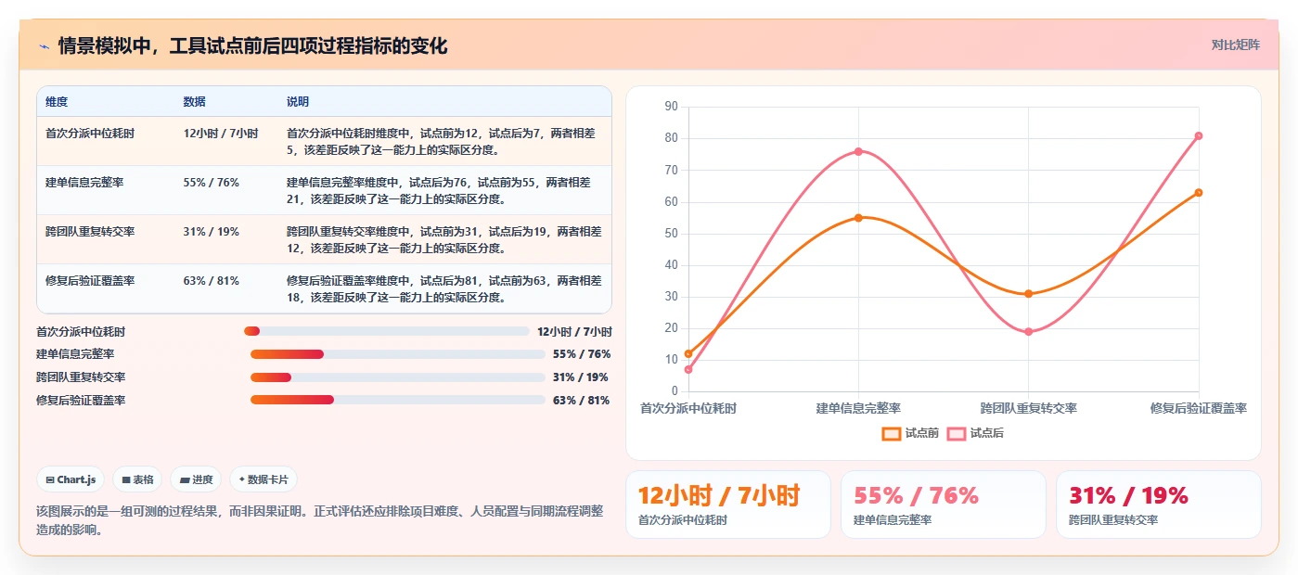Click the 建单信息完整率 chart axis label

click(858, 408)
